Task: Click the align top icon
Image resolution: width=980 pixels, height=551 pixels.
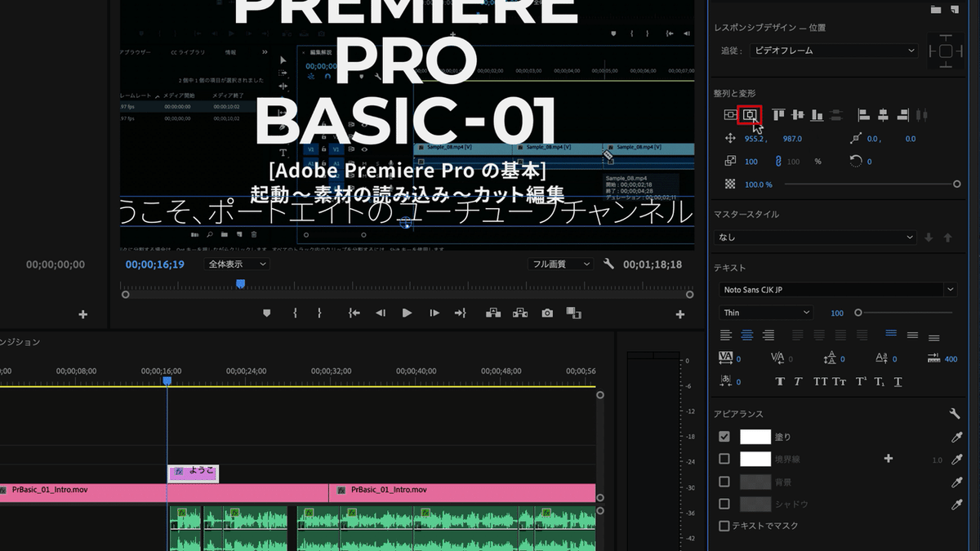Action: click(779, 115)
